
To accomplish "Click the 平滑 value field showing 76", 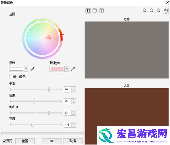I will pyautogui.click(x=67, y=89).
